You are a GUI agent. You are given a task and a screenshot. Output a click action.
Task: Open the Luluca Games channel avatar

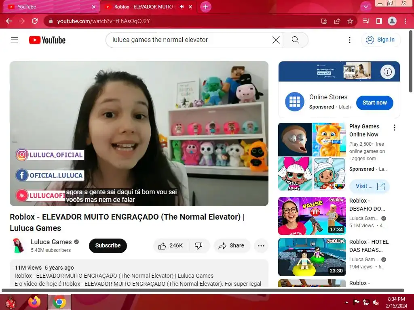tap(18, 245)
